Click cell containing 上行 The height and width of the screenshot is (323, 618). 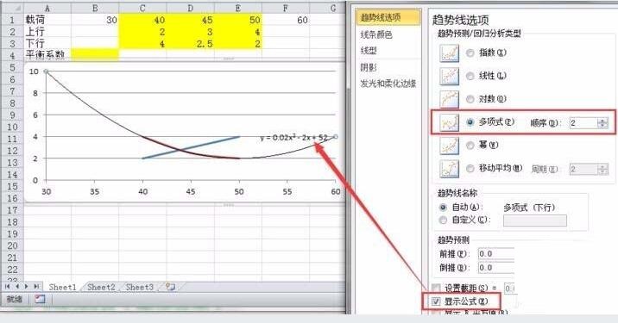click(47, 32)
